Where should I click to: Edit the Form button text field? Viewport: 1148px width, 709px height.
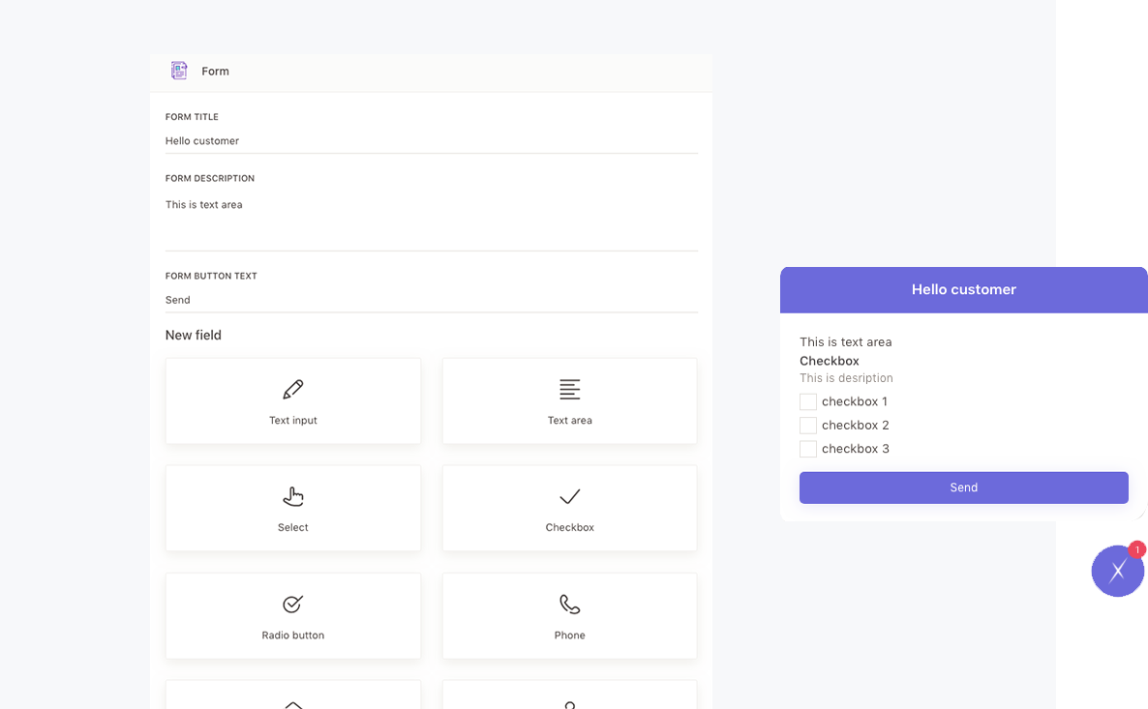[x=431, y=300]
